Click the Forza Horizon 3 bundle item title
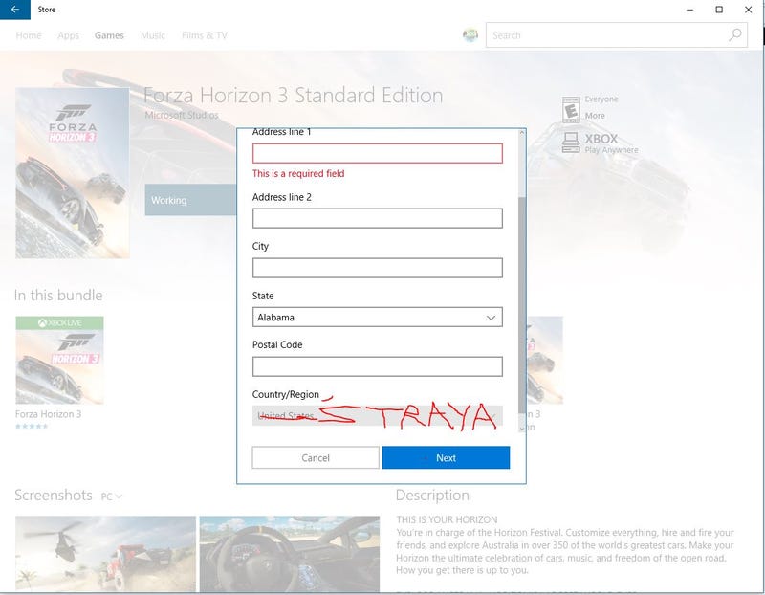This screenshot has width=765, height=595. coord(49,414)
